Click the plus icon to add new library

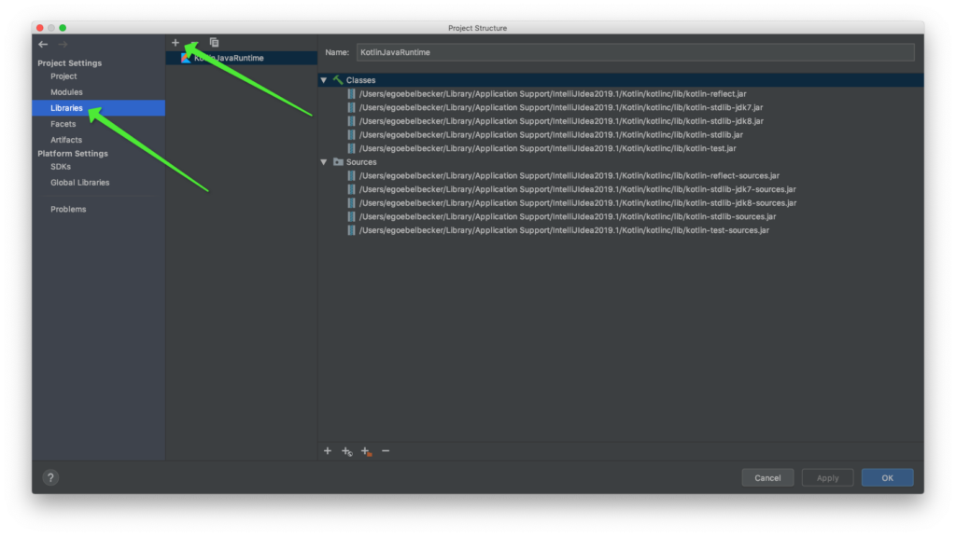176,43
